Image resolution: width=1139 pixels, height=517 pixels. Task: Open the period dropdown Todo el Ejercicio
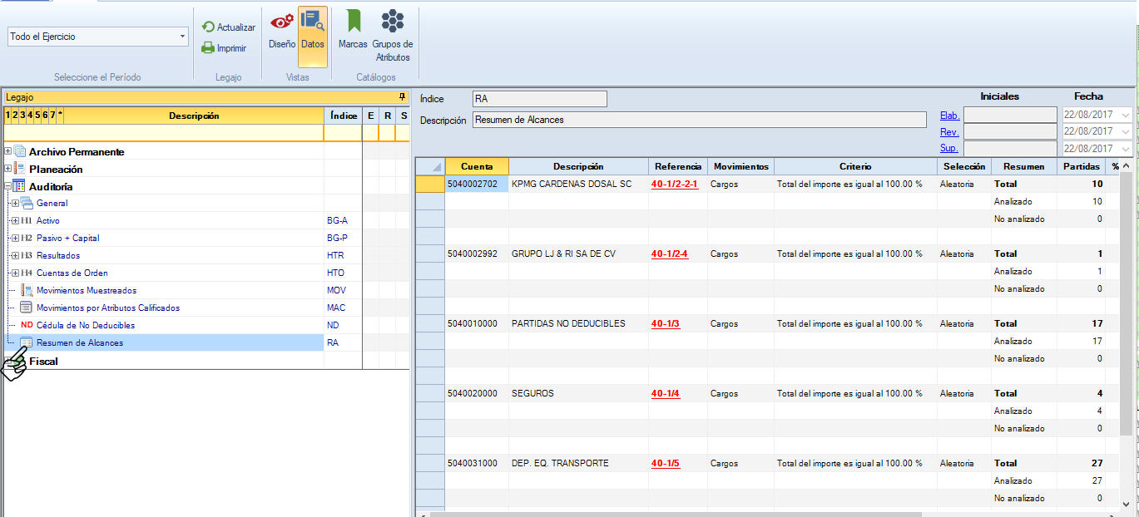click(x=182, y=37)
